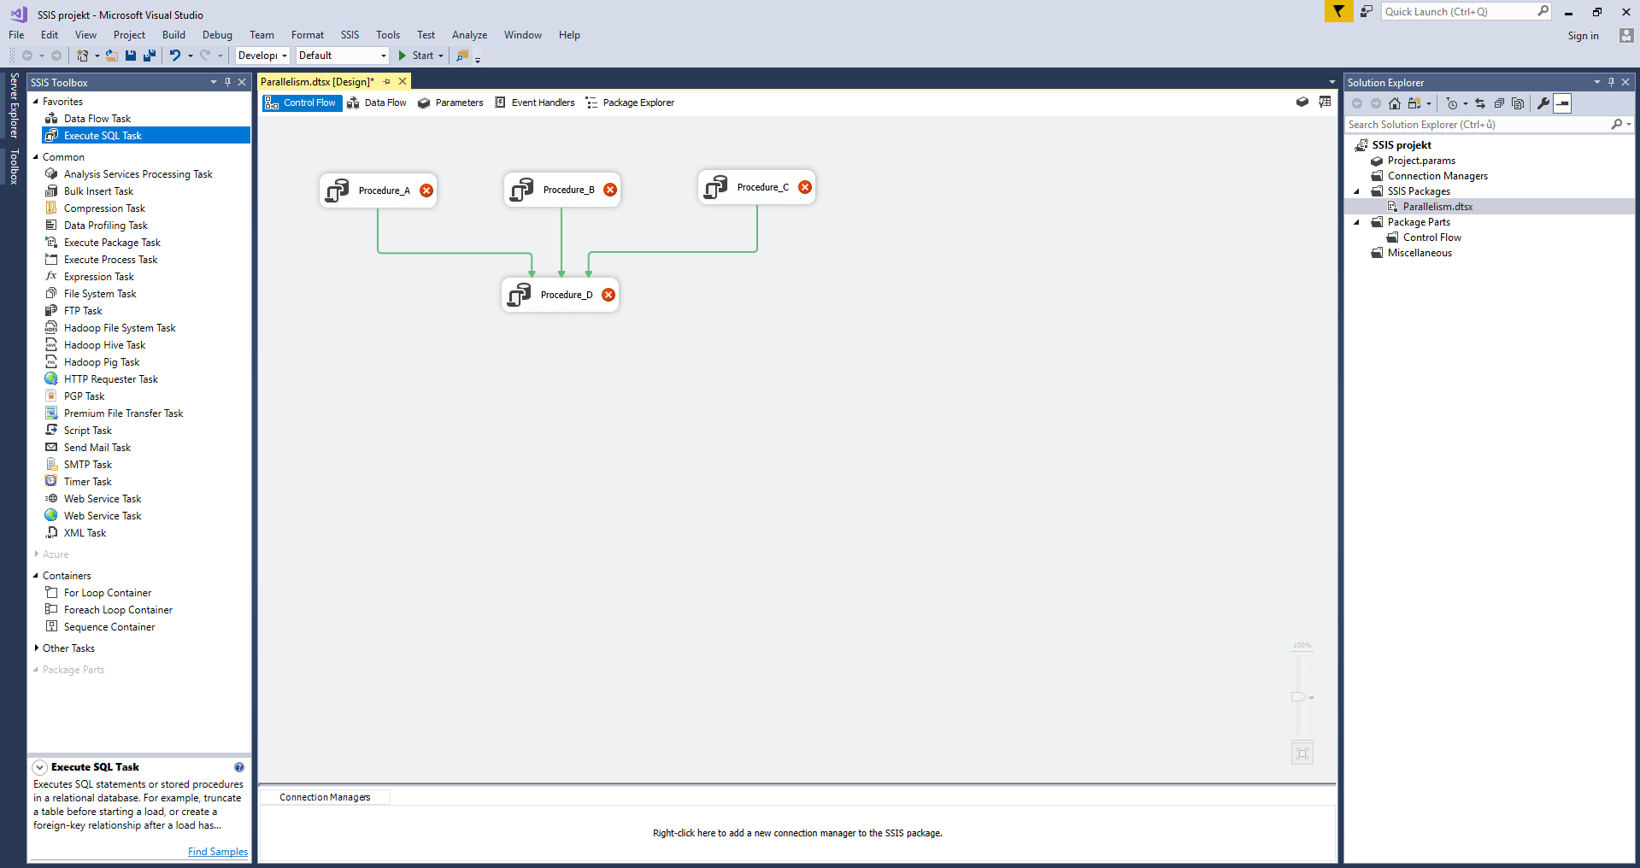Click the Procedure_D task icon
This screenshot has width=1640, height=868.
(520, 295)
